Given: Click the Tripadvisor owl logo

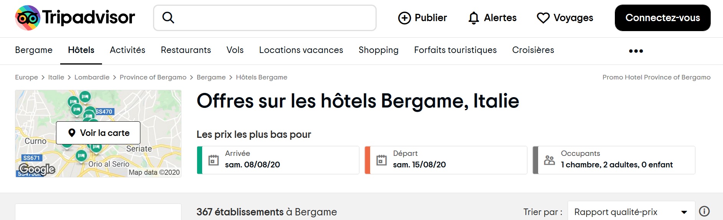Looking at the screenshot, I should [28, 18].
